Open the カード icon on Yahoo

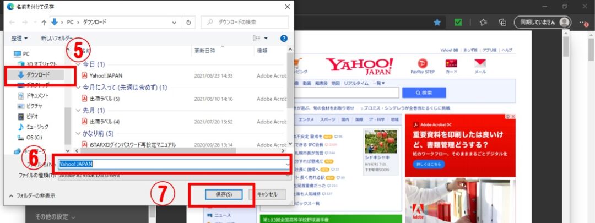click(x=451, y=67)
